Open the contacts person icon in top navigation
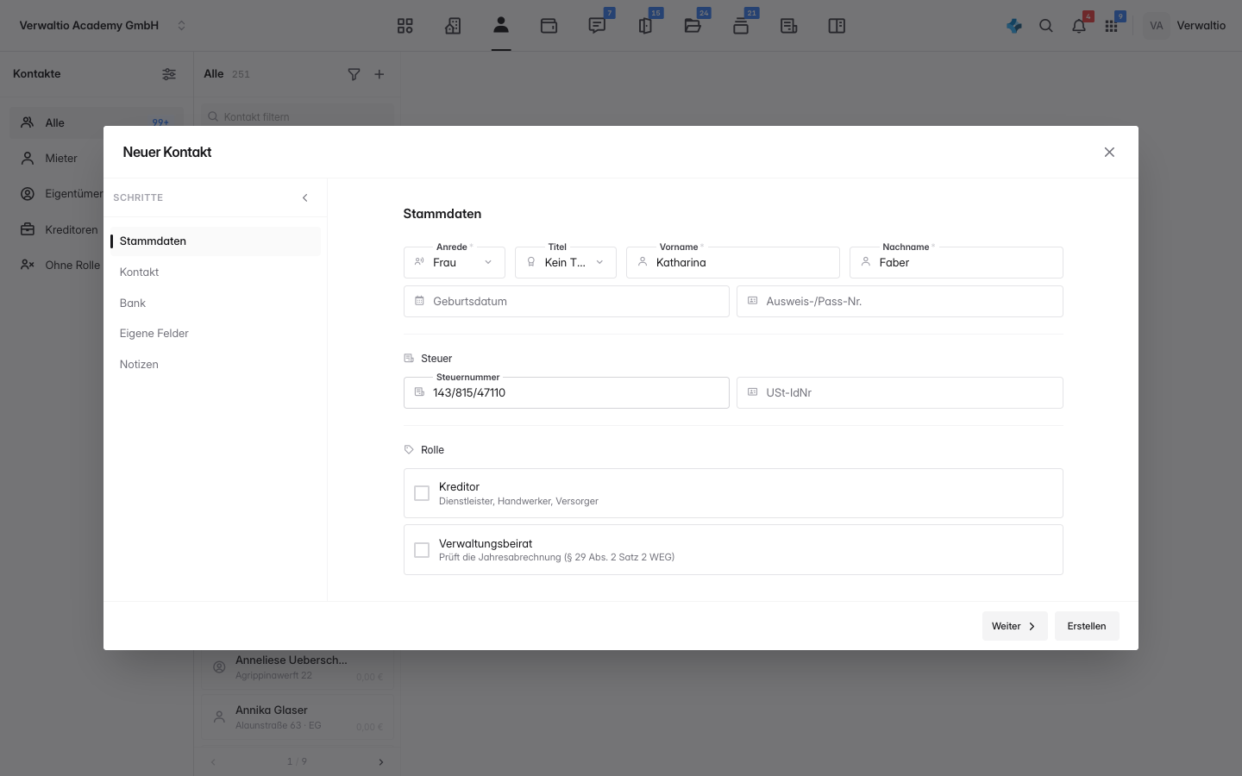 pos(501,25)
